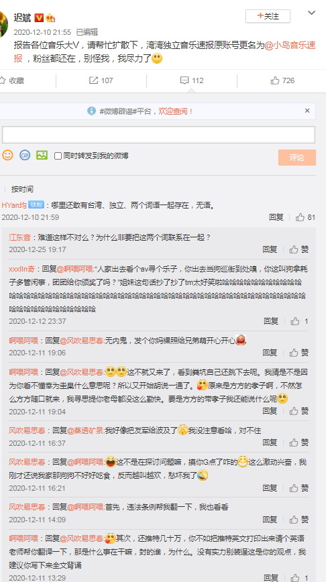
Task: Reply to xxxlIn奇's comment via 回复
Action: [x=271, y=321]
